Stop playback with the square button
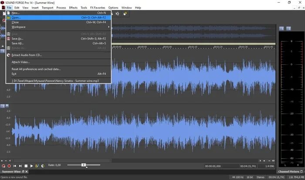The width and height of the screenshot is (305, 180). [x=26, y=166]
